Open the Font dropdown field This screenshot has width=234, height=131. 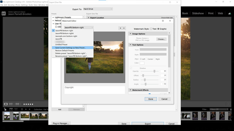pyautogui.click(x=153, y=49)
